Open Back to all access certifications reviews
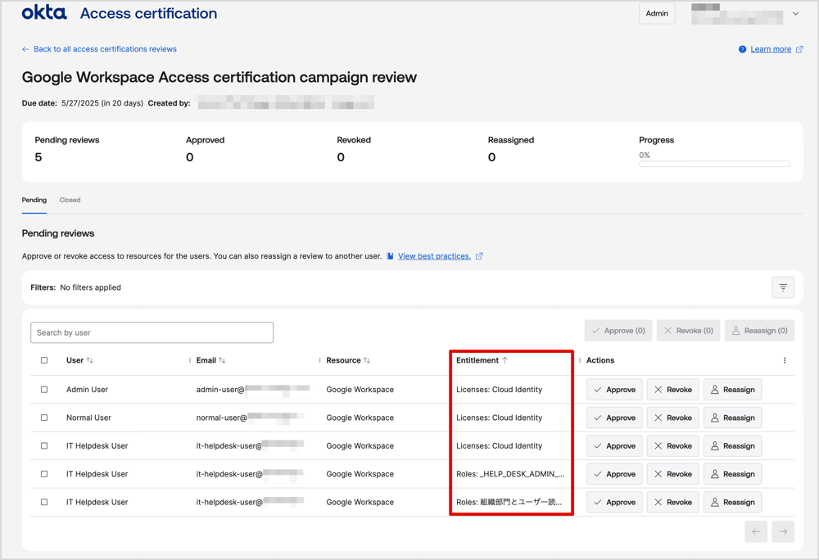This screenshot has width=819, height=560. coord(105,49)
